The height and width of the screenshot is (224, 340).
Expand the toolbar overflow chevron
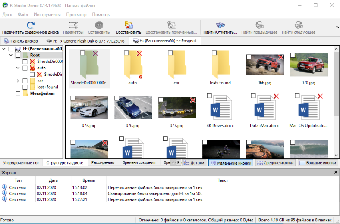[x=337, y=28]
